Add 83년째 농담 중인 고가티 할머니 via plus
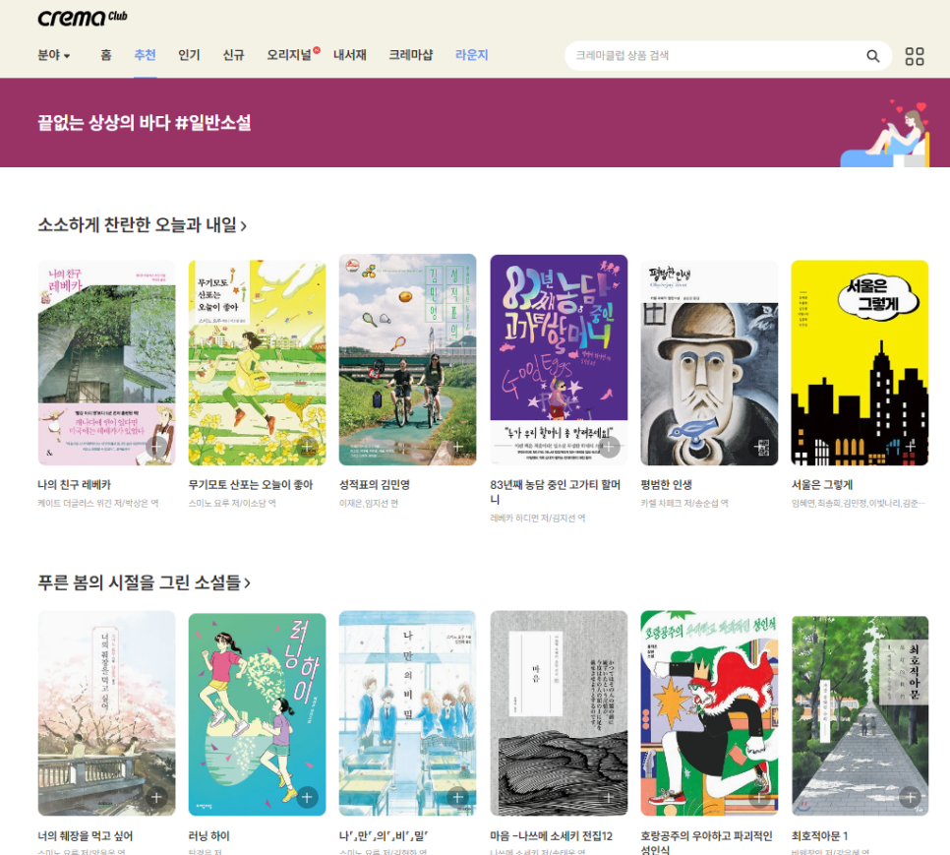Image resolution: width=950 pixels, height=855 pixels. 609,447
